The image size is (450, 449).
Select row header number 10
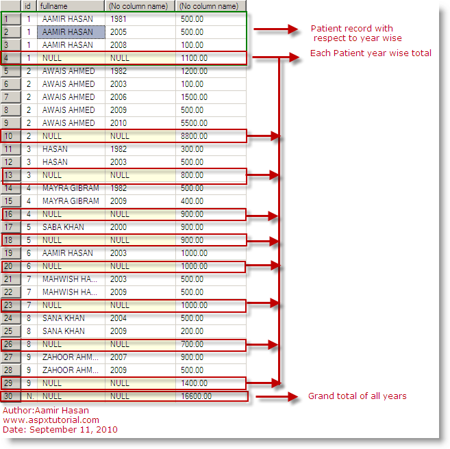11,136
